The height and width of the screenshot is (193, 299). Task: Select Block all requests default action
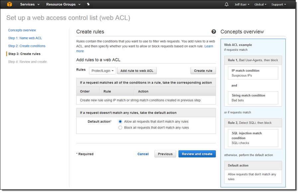pos(120,128)
